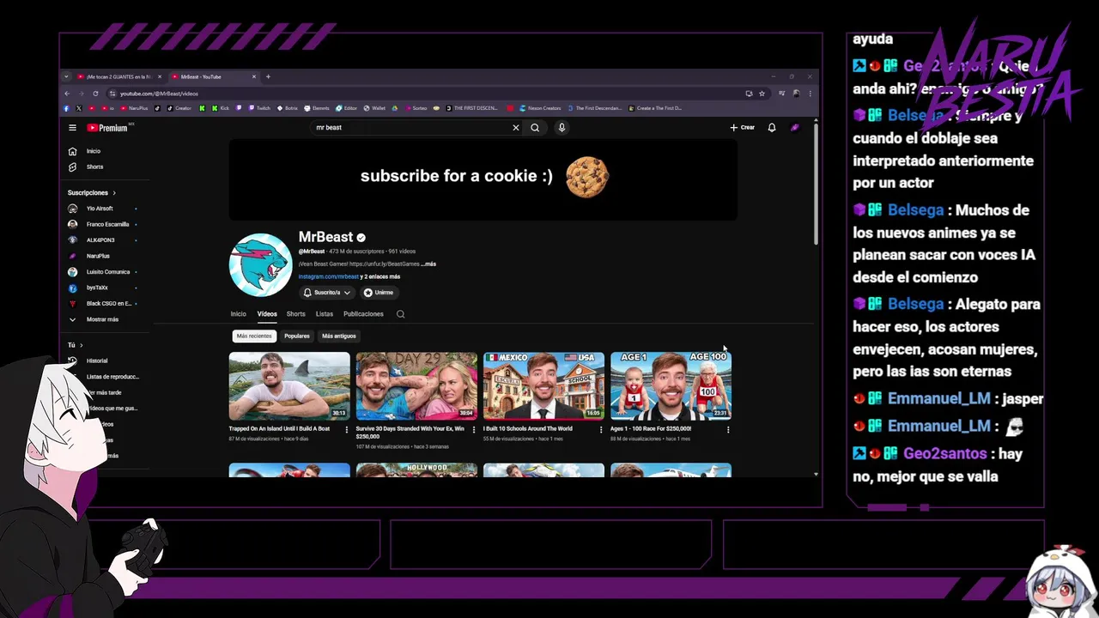1099x618 pixels.
Task: Open the Botrix bookmark
Action: click(x=288, y=108)
